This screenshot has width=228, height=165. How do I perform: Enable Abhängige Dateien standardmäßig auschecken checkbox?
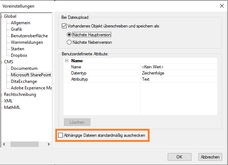pyautogui.click(x=60, y=136)
